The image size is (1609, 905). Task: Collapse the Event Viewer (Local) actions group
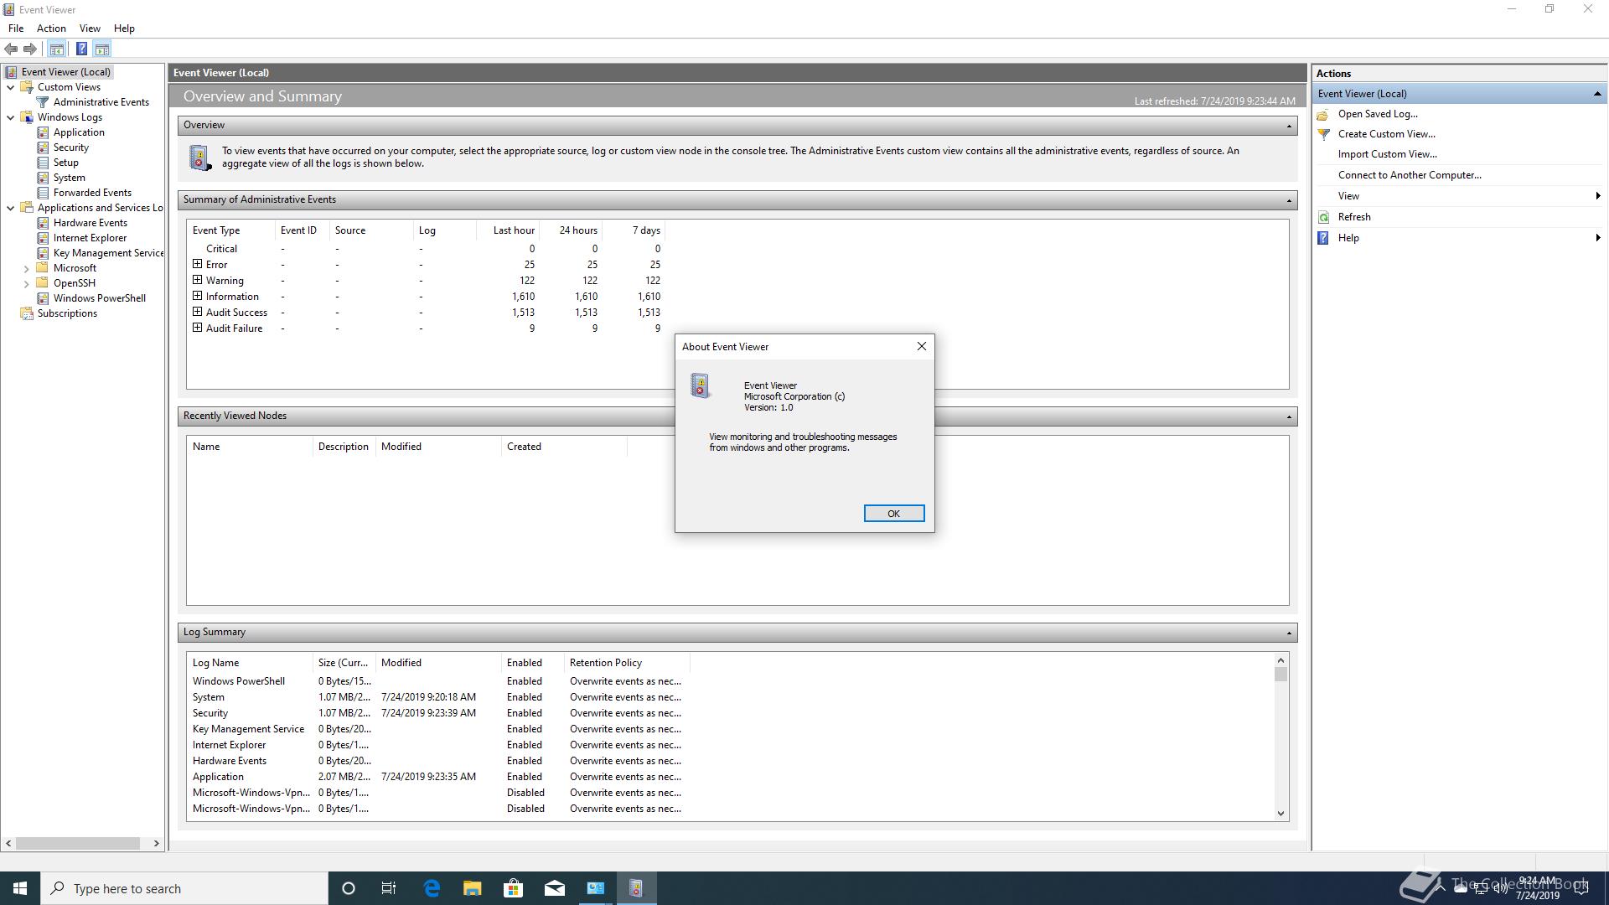(1597, 94)
